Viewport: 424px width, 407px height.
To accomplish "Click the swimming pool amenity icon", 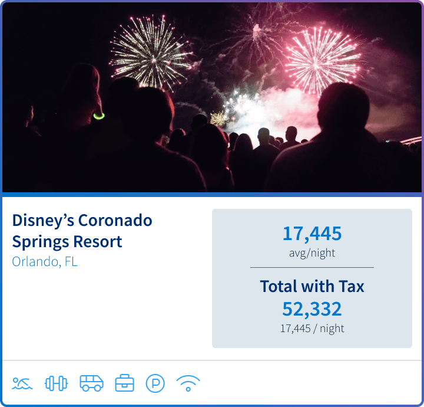I will click(x=22, y=383).
